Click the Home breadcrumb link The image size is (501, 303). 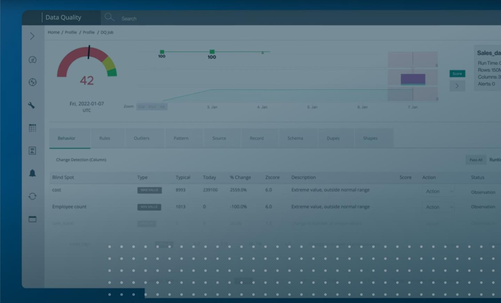coord(54,32)
